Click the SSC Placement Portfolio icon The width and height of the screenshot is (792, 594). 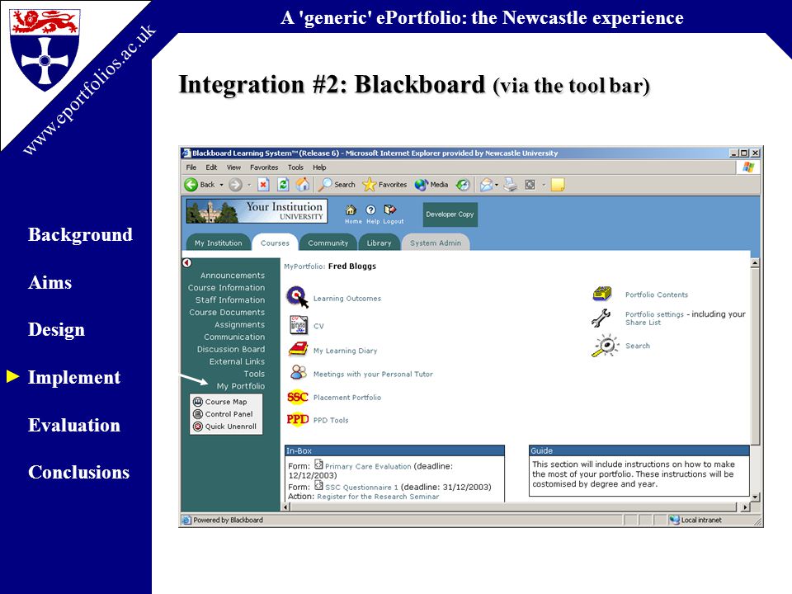tap(298, 397)
